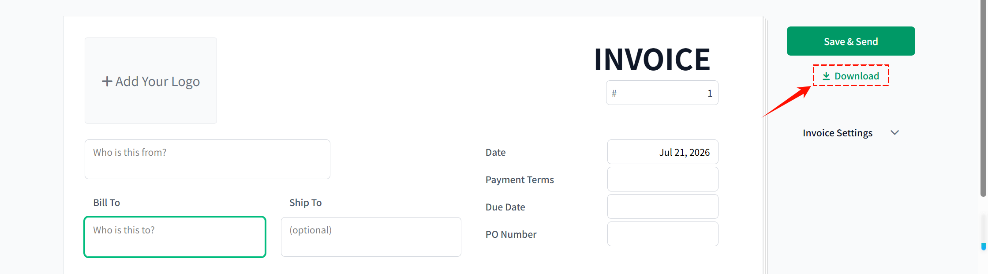Edit the invoice number field
The width and height of the screenshot is (988, 274).
pos(662,93)
